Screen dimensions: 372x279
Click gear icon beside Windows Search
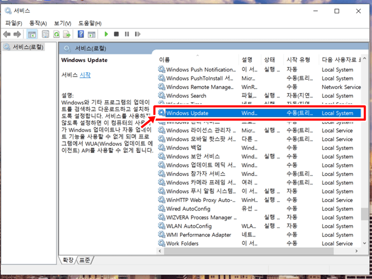162,95
